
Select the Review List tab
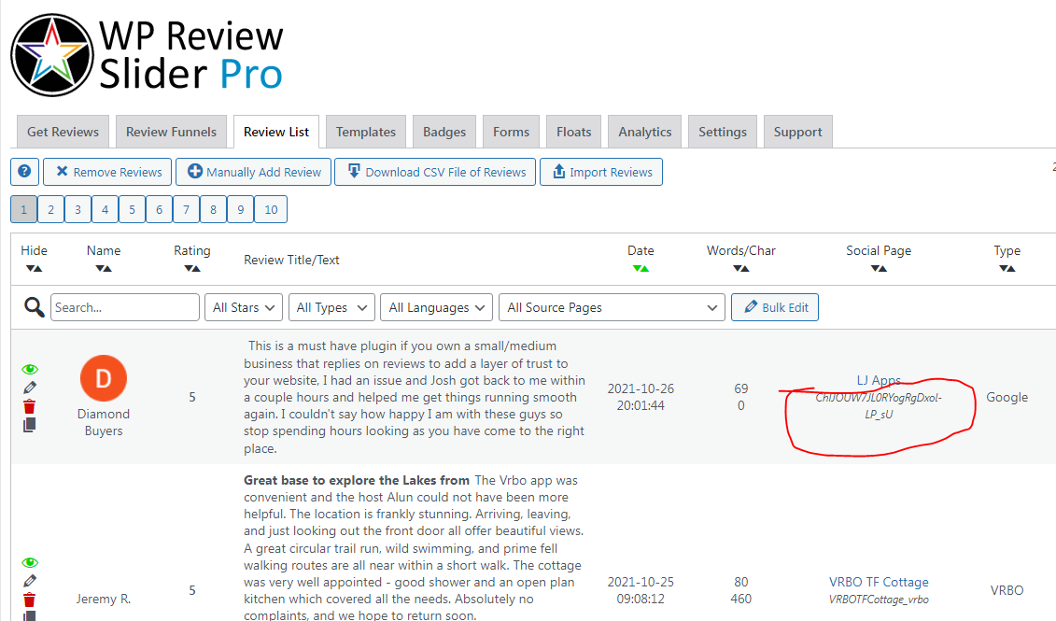(276, 132)
